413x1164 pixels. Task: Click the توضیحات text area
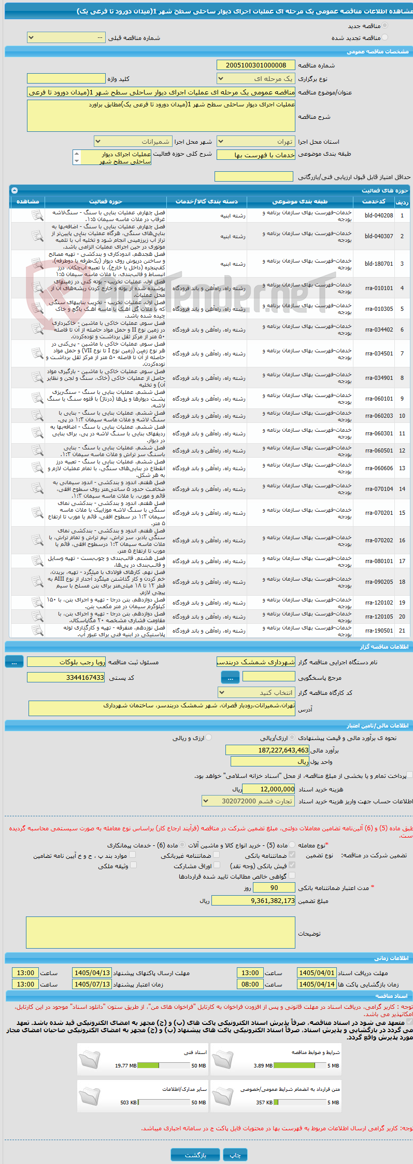161,933
